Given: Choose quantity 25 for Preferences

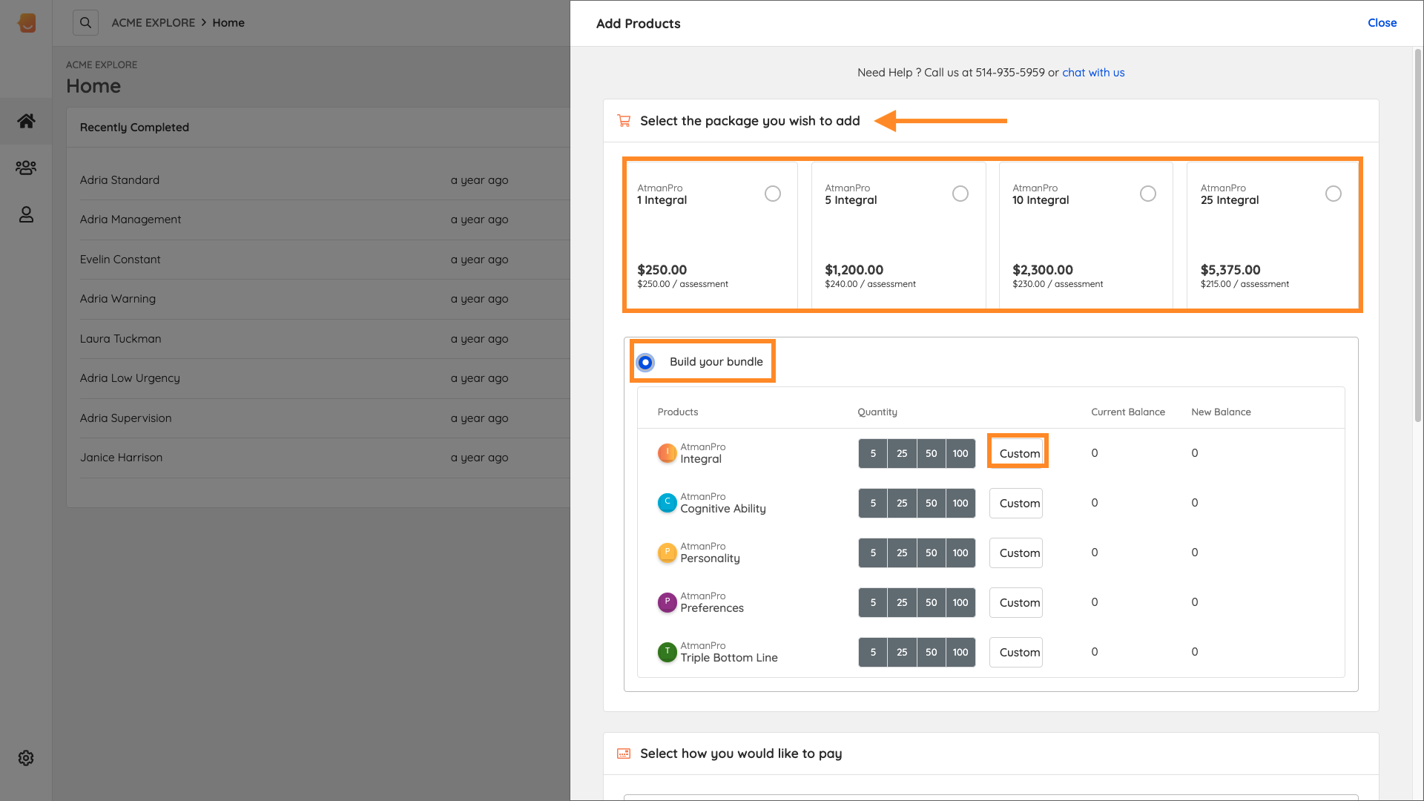Looking at the screenshot, I should [x=902, y=602].
